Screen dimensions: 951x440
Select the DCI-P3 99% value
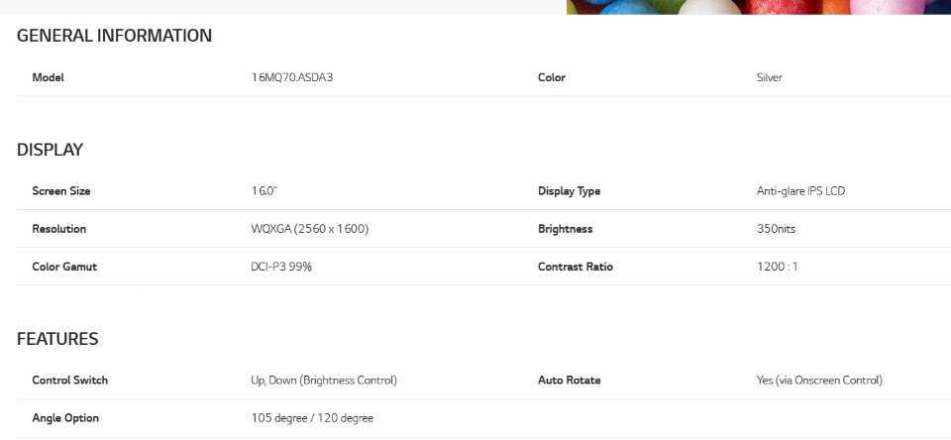click(281, 267)
